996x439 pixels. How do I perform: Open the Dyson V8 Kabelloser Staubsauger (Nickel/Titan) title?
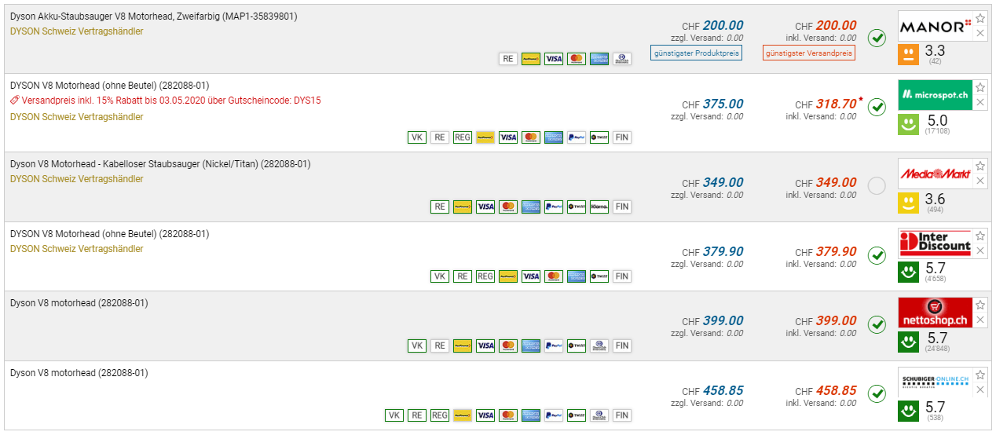[x=160, y=164]
